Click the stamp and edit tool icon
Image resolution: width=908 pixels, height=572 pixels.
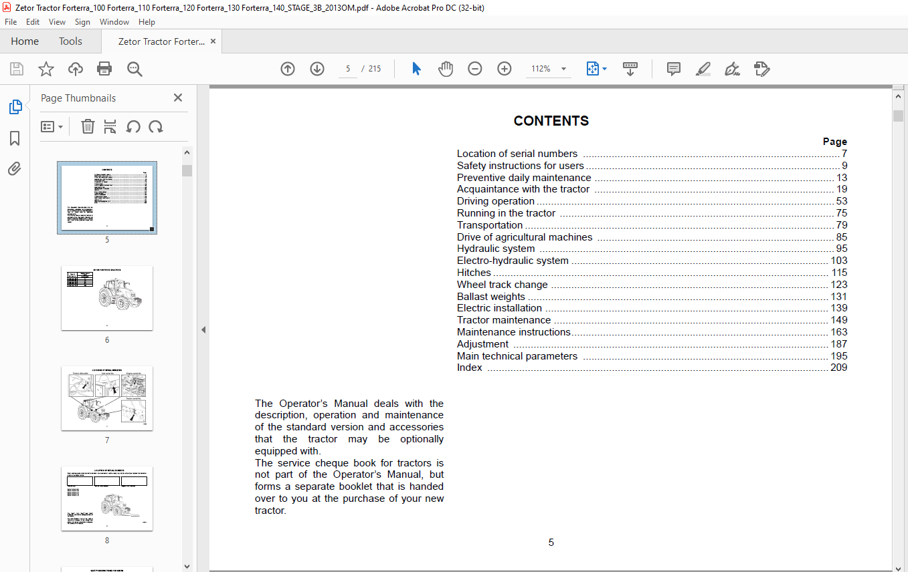(762, 69)
